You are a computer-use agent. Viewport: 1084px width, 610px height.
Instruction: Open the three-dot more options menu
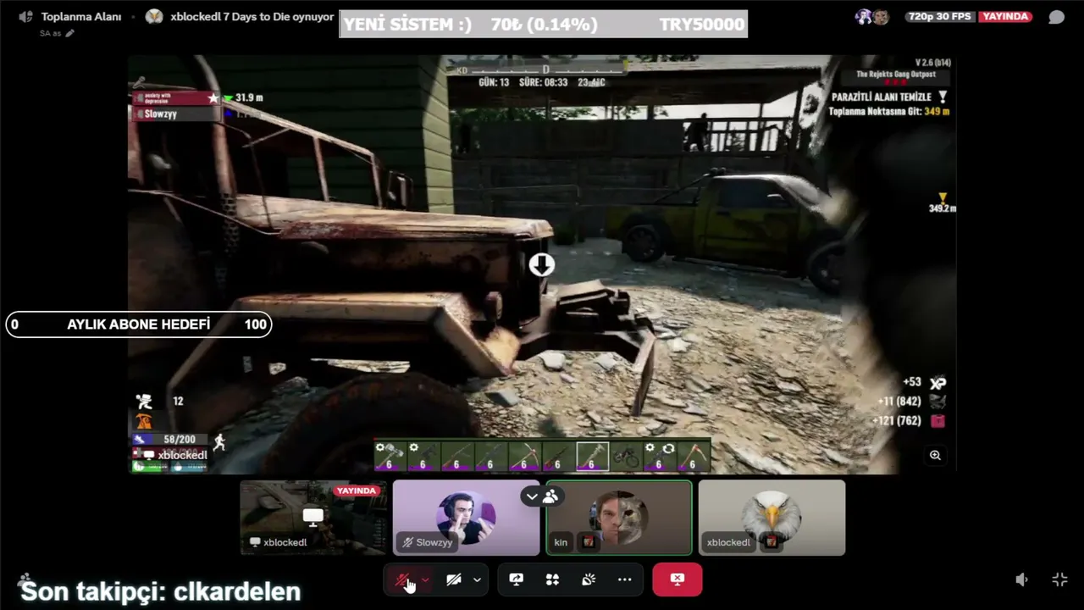[x=625, y=579]
